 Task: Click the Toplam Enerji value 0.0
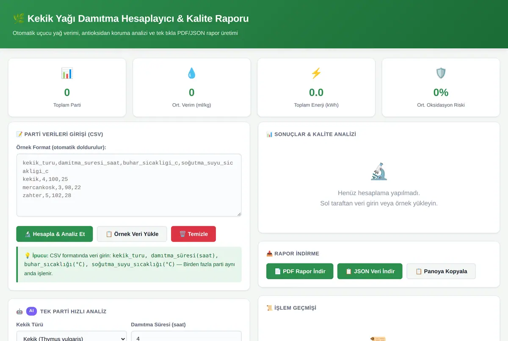click(x=316, y=93)
